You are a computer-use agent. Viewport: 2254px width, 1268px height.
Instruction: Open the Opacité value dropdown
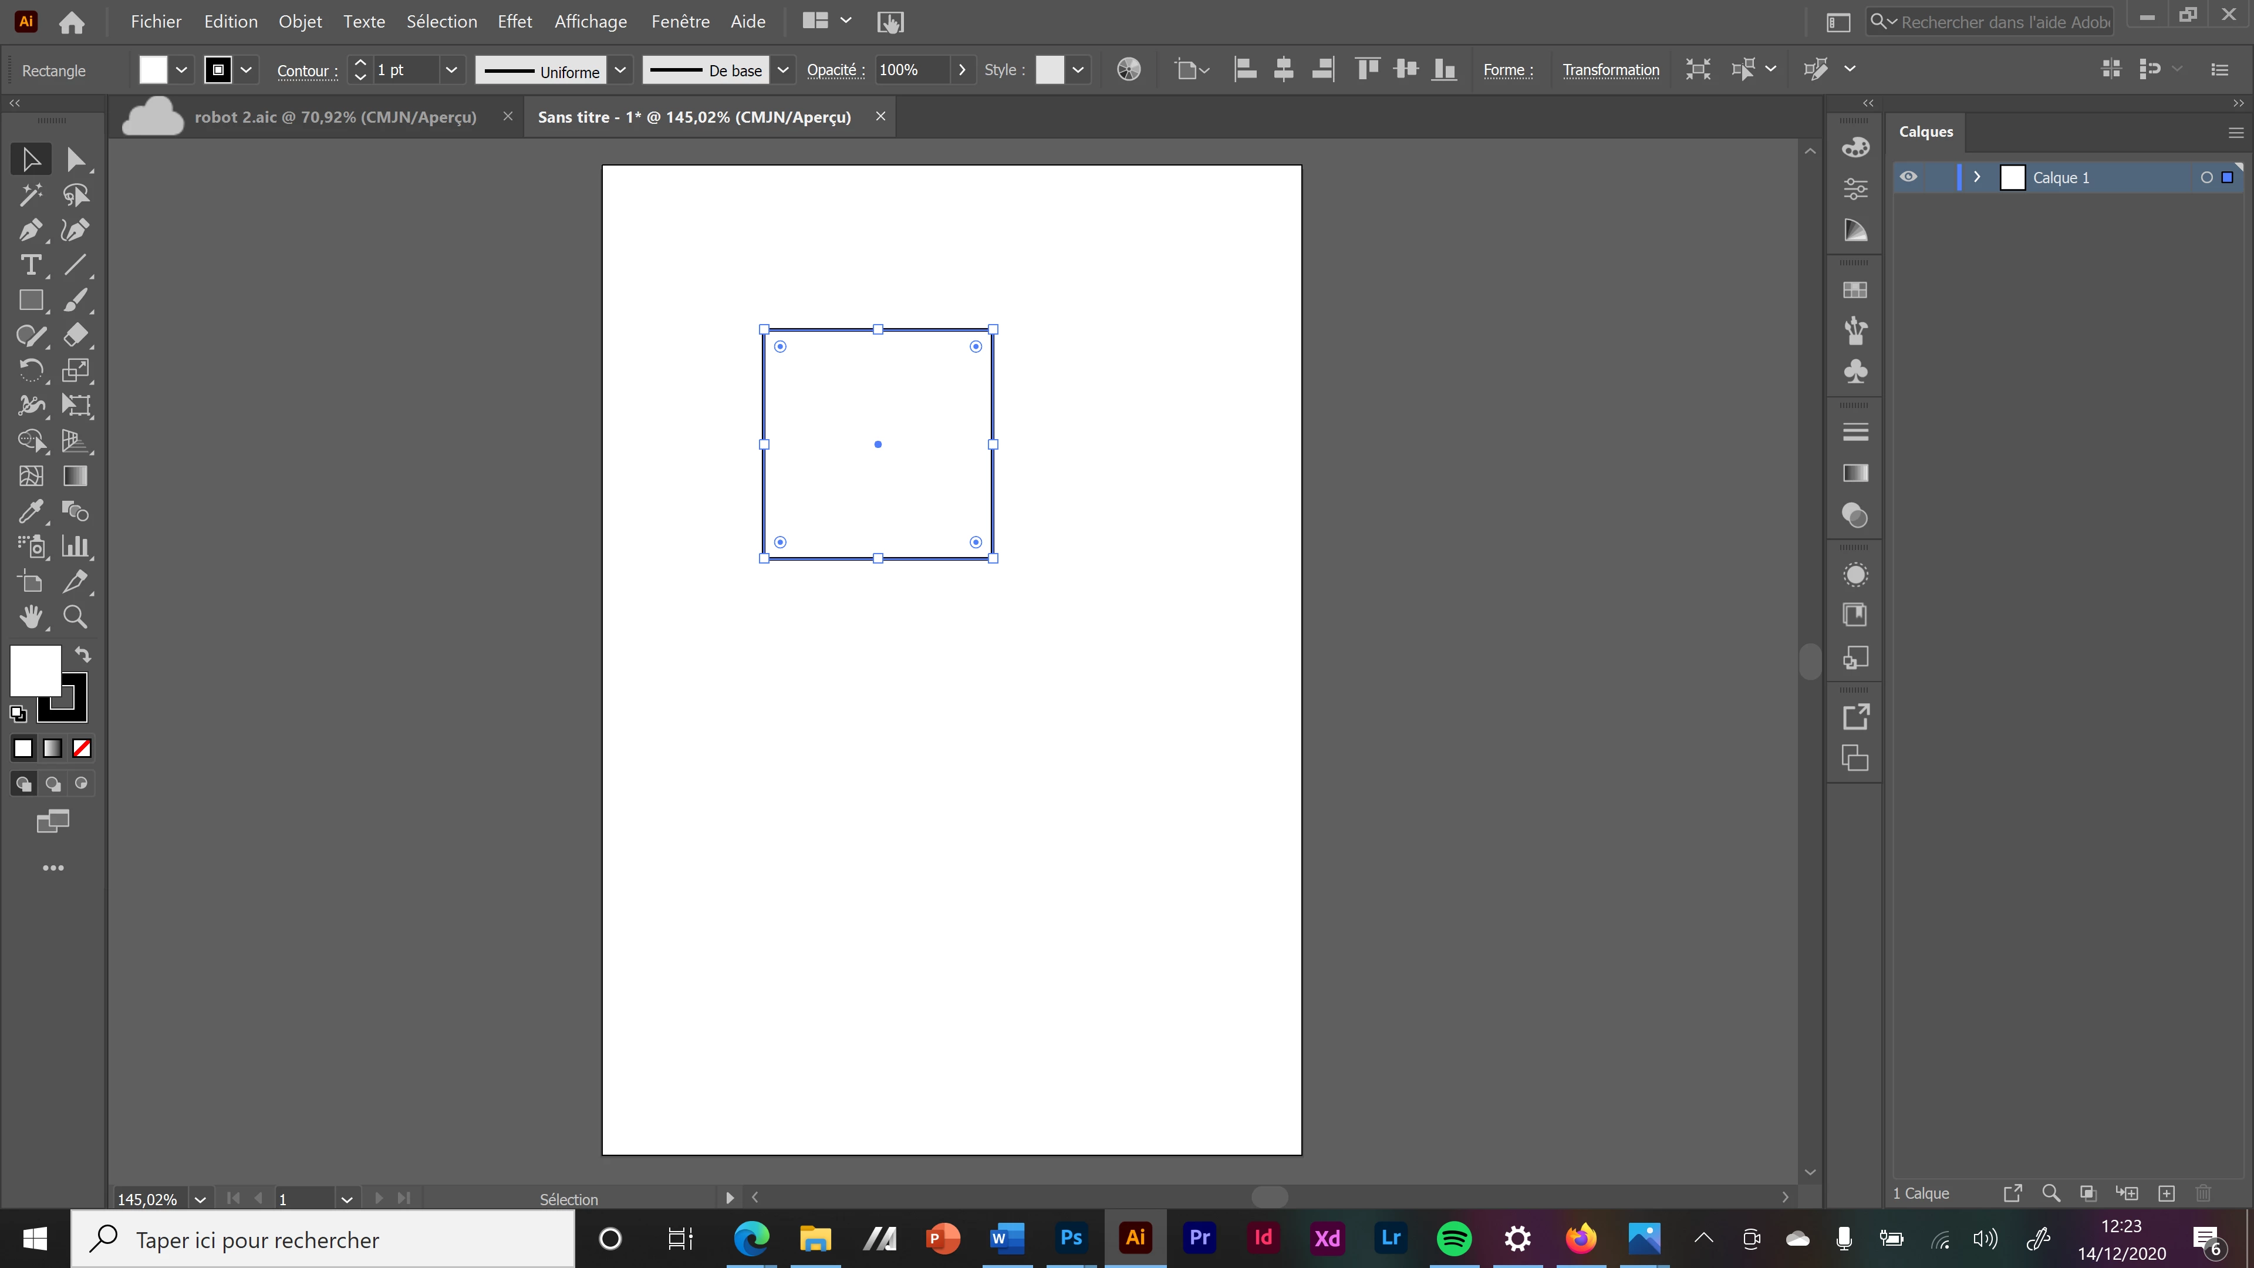pos(961,70)
